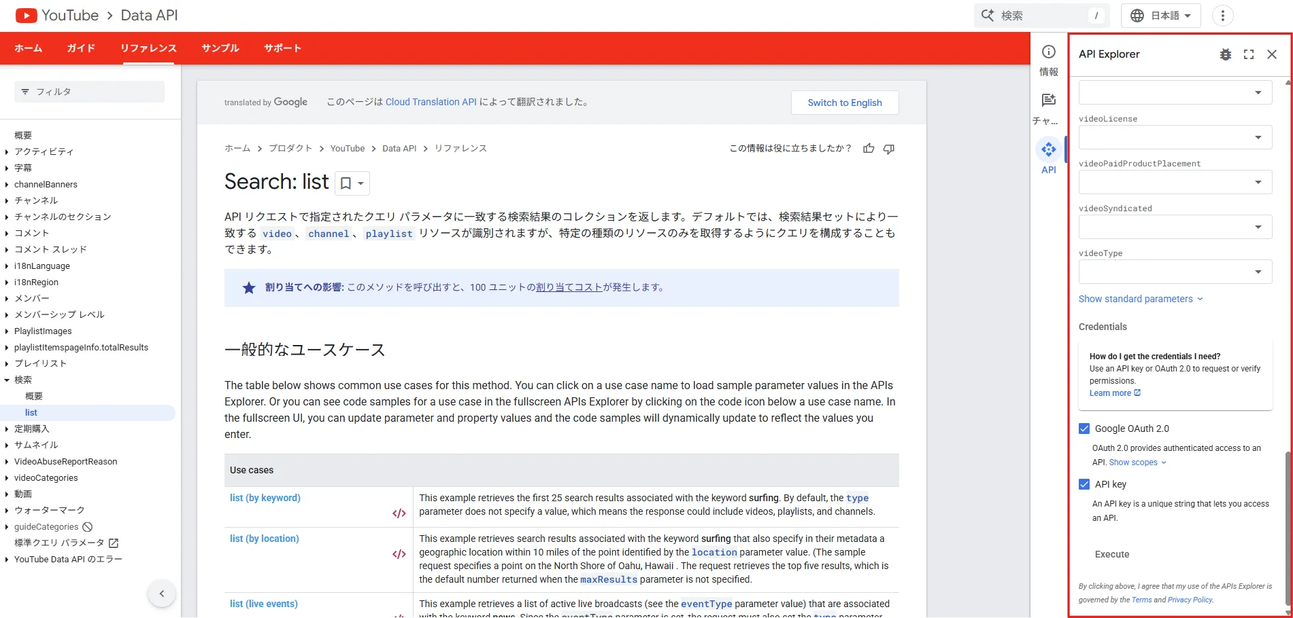Click the YouTube logo icon in header
The width and height of the screenshot is (1293, 618).
(26, 15)
